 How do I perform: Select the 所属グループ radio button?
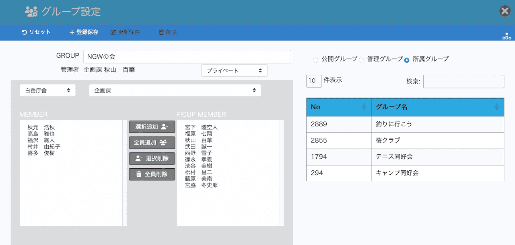(407, 60)
